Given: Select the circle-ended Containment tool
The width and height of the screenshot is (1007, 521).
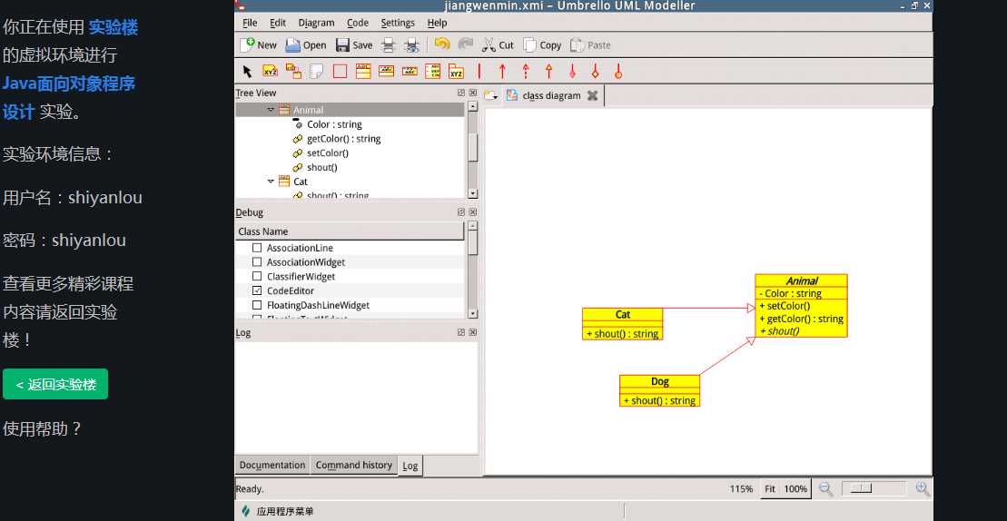Looking at the screenshot, I should coord(618,71).
